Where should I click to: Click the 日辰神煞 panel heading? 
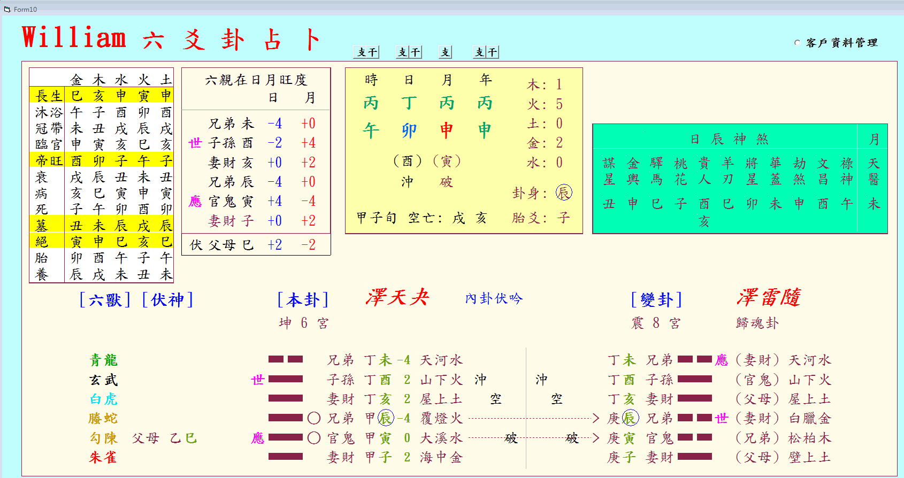(730, 139)
